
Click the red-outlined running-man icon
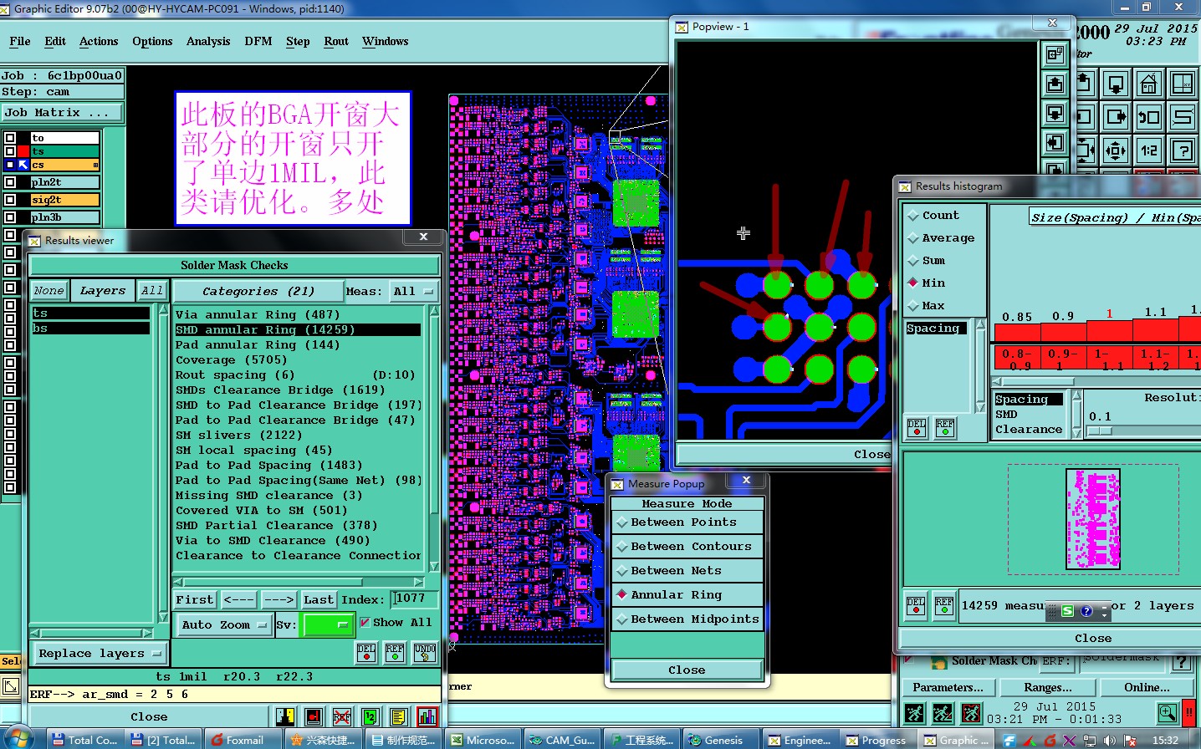[x=971, y=713]
